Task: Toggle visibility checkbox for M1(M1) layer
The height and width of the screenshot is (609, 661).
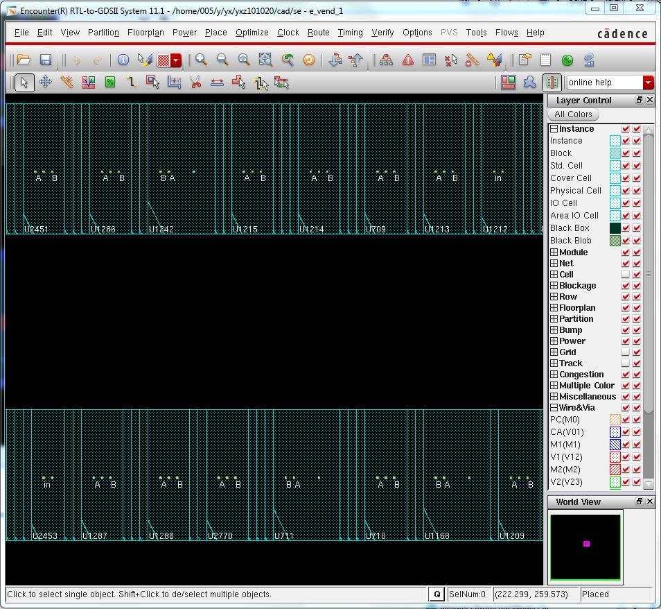Action: [626, 445]
